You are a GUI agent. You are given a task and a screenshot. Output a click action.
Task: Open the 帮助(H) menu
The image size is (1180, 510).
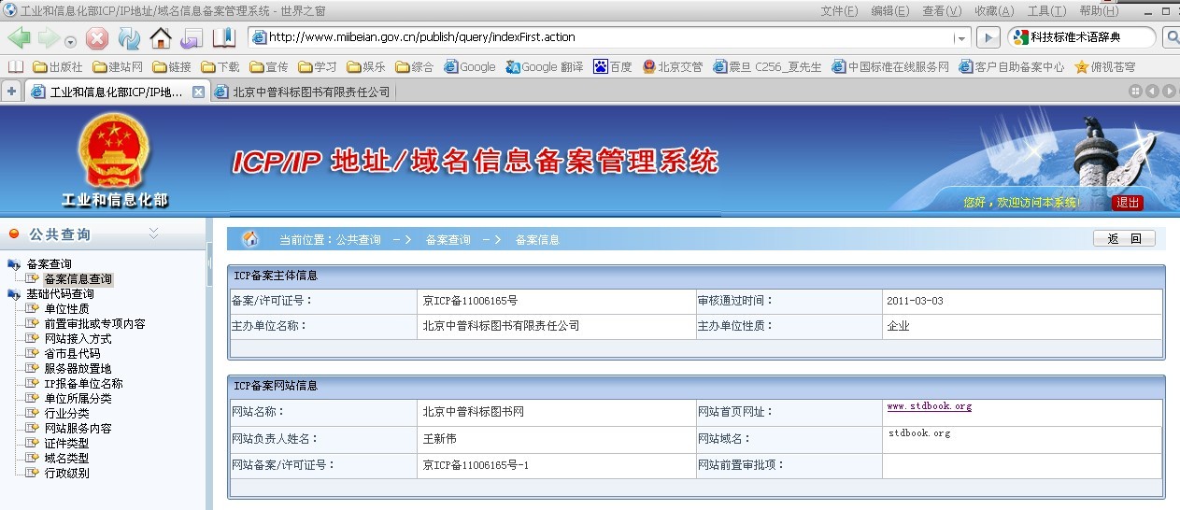pos(1099,11)
